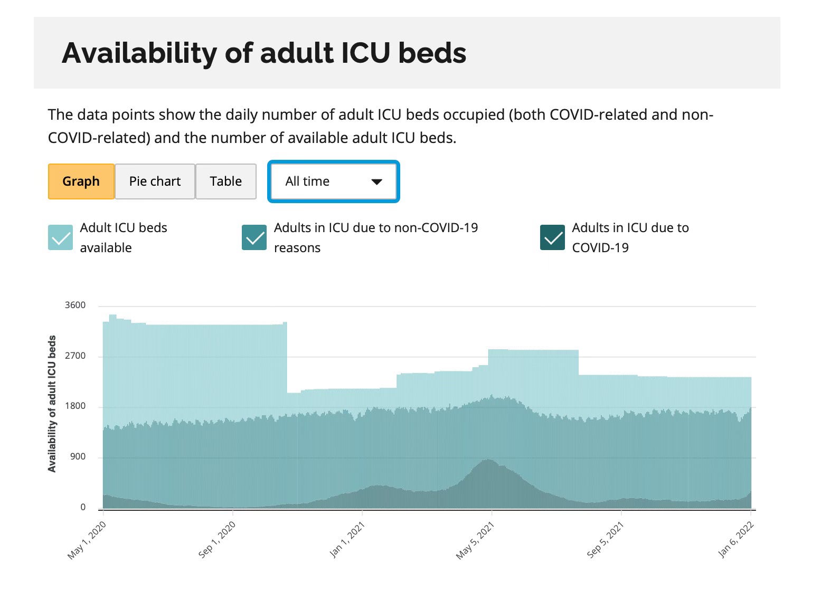Image resolution: width=830 pixels, height=593 pixels.
Task: Click the 'Availability of adult ICU beds' heading
Action: (x=264, y=53)
